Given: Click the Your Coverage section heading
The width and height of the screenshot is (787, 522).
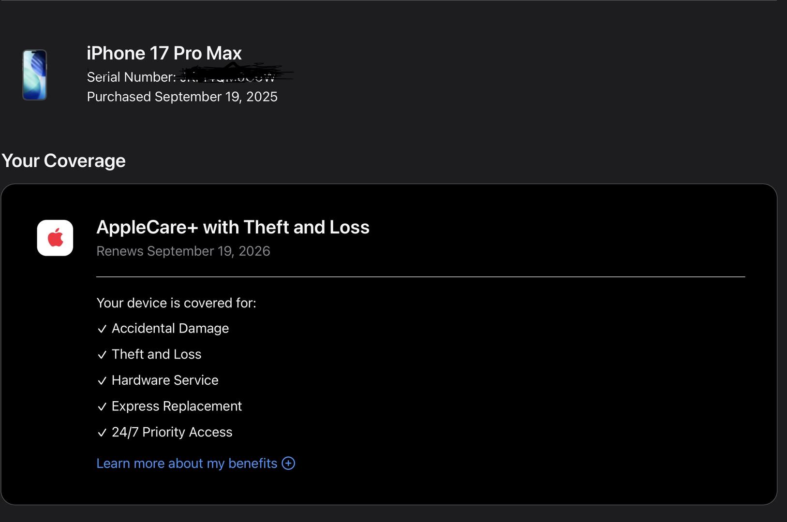Looking at the screenshot, I should (x=63, y=160).
